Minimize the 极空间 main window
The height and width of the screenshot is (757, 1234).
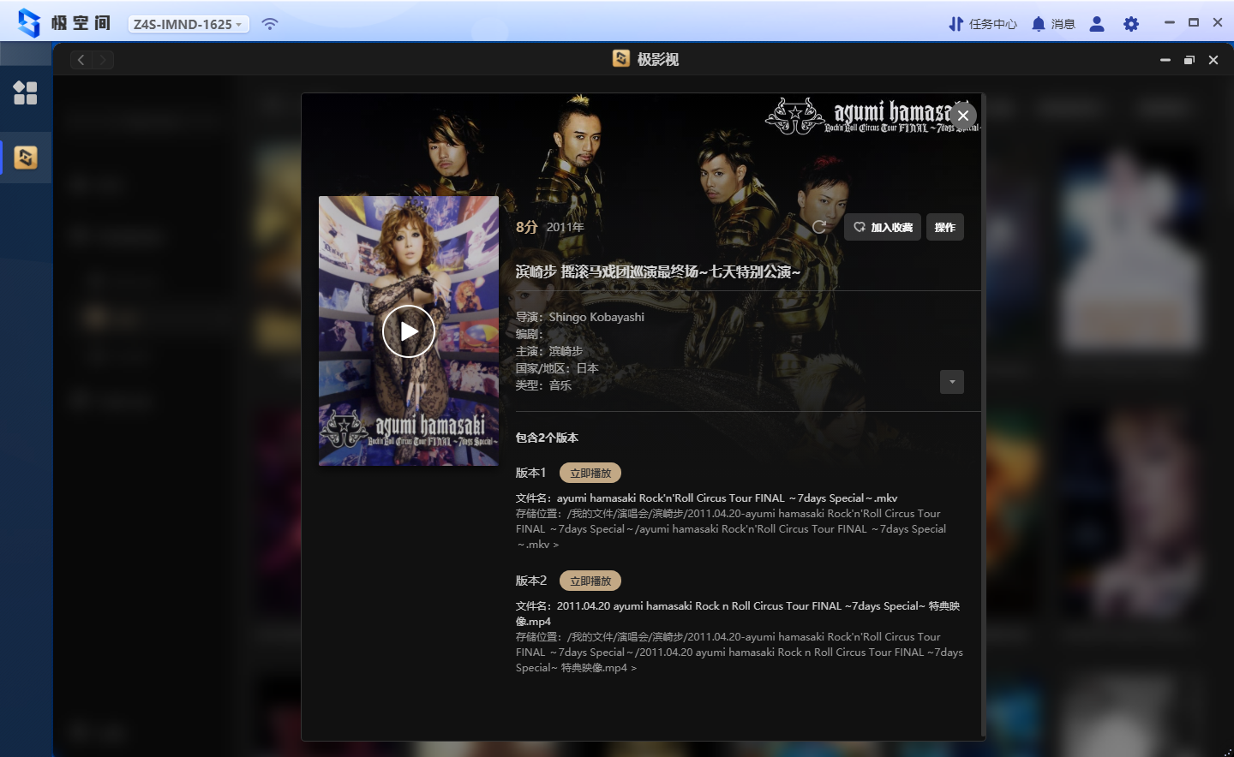coord(1169,23)
